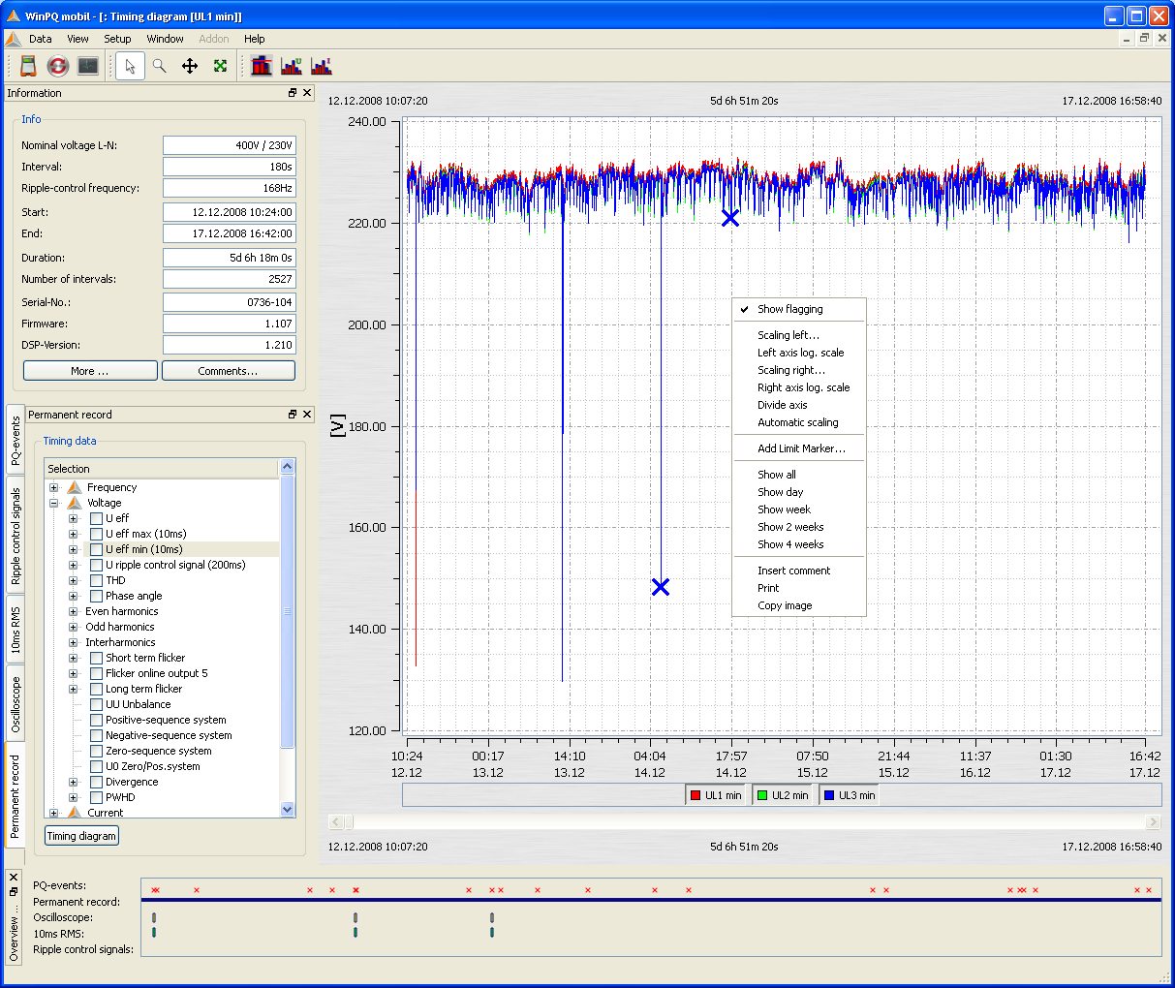Screen dimensions: 1175x988
Task: Click the Current triangle icon in tree
Action: (75, 812)
